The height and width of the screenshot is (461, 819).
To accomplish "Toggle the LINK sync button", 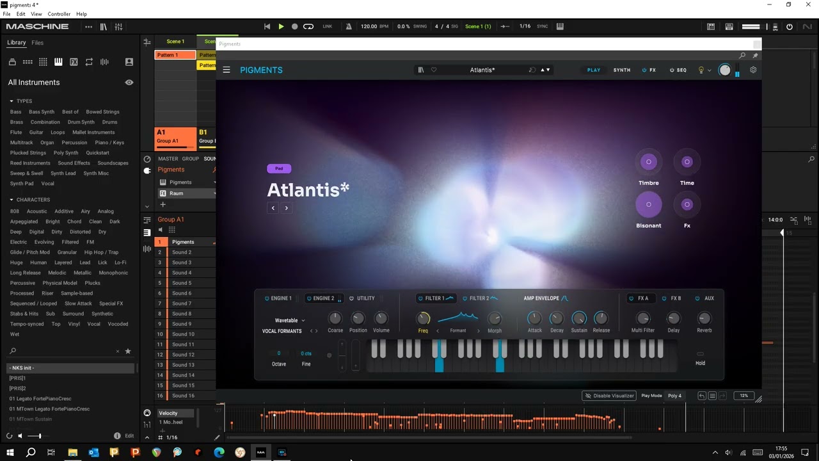I will (x=328, y=26).
